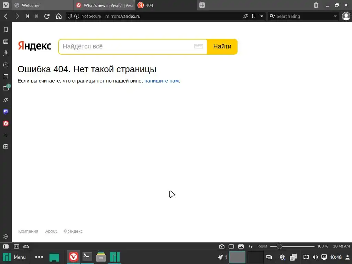Click the 10:48 AM status bar clock
Viewport: 352px width, 264px height.
pyautogui.click(x=341, y=246)
